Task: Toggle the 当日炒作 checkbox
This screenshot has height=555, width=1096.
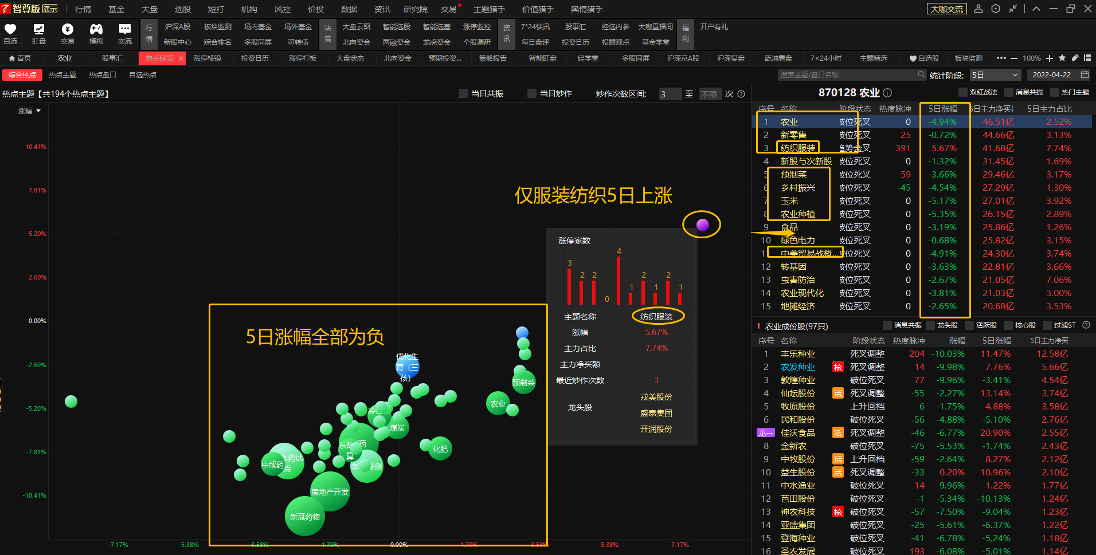Action: [x=532, y=93]
